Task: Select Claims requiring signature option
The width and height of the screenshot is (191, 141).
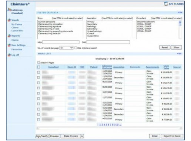Action: click(x=50, y=26)
